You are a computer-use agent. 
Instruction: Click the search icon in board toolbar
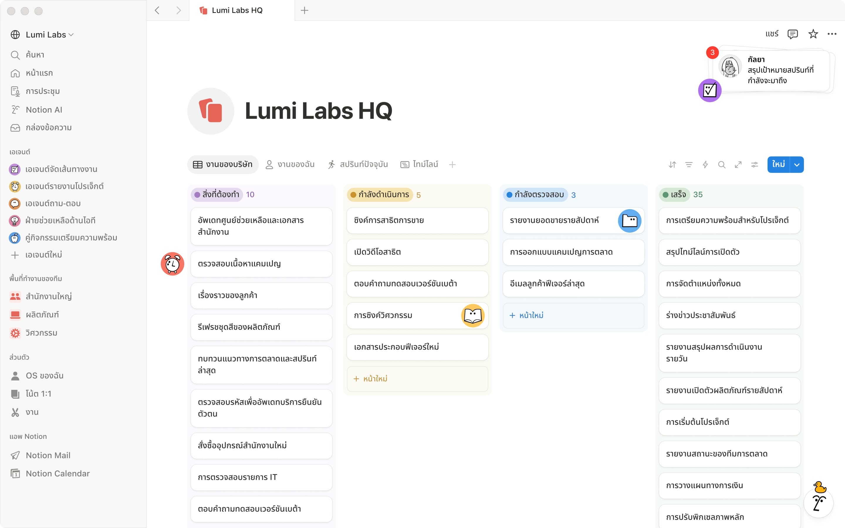pyautogui.click(x=721, y=165)
